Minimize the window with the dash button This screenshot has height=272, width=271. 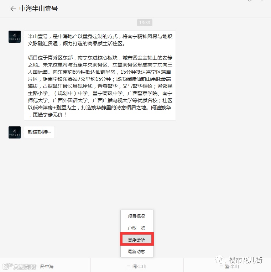click(x=262, y=0)
